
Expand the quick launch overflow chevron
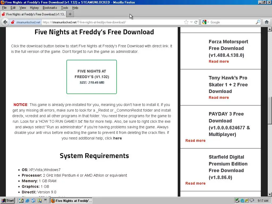(x=45, y=200)
